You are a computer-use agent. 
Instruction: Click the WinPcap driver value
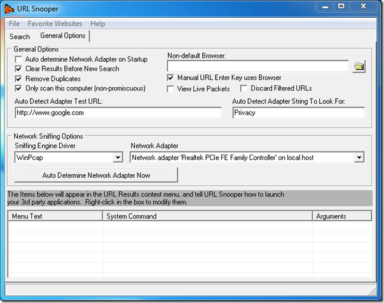30,158
